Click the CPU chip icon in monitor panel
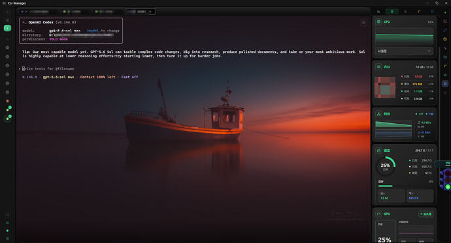Screen dimensions: 451x243 (379, 21)
